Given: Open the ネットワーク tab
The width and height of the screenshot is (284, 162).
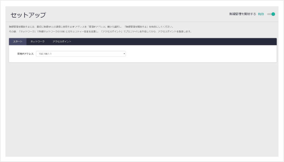Looking at the screenshot, I should tap(38, 42).
